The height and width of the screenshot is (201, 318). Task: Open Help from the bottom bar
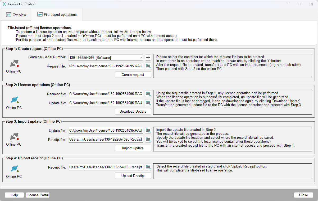coord(14,195)
